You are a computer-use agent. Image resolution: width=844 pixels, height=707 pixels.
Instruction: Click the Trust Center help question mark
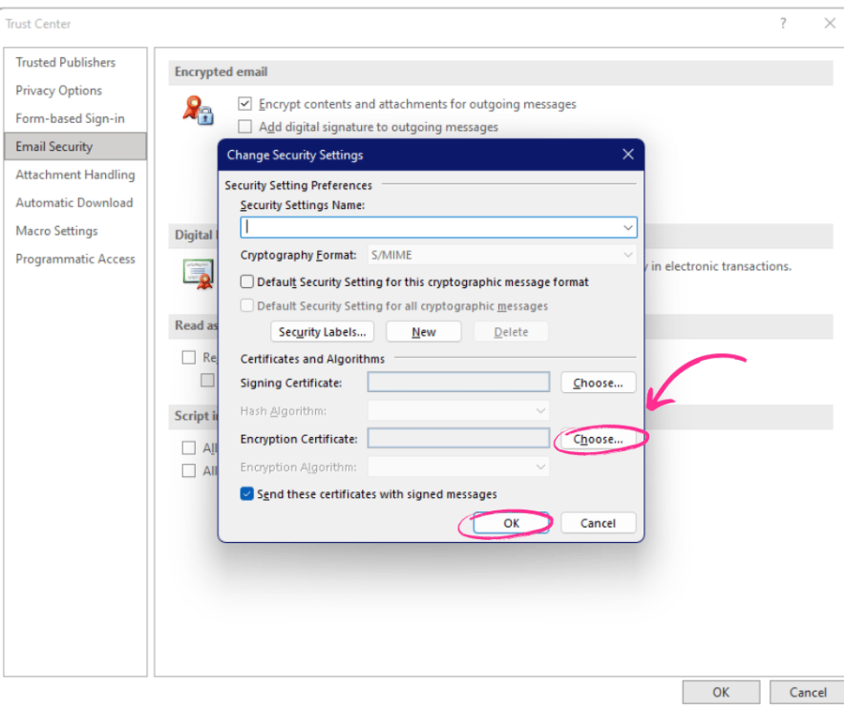(783, 23)
